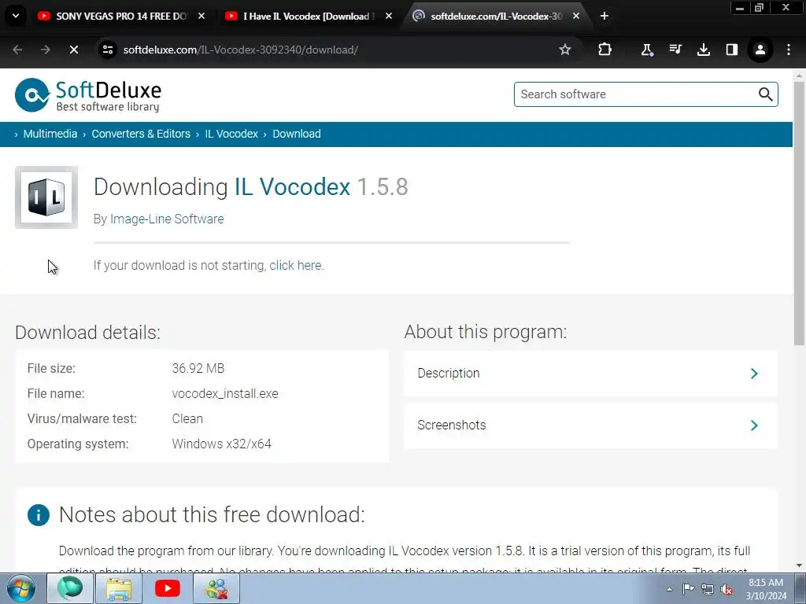
Task: Click the search magnifier icon
Action: pyautogui.click(x=765, y=94)
